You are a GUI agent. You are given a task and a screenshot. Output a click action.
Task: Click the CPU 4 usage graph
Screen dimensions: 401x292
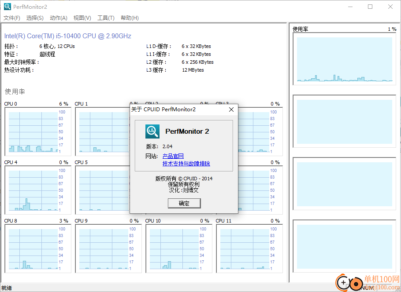[38, 190]
